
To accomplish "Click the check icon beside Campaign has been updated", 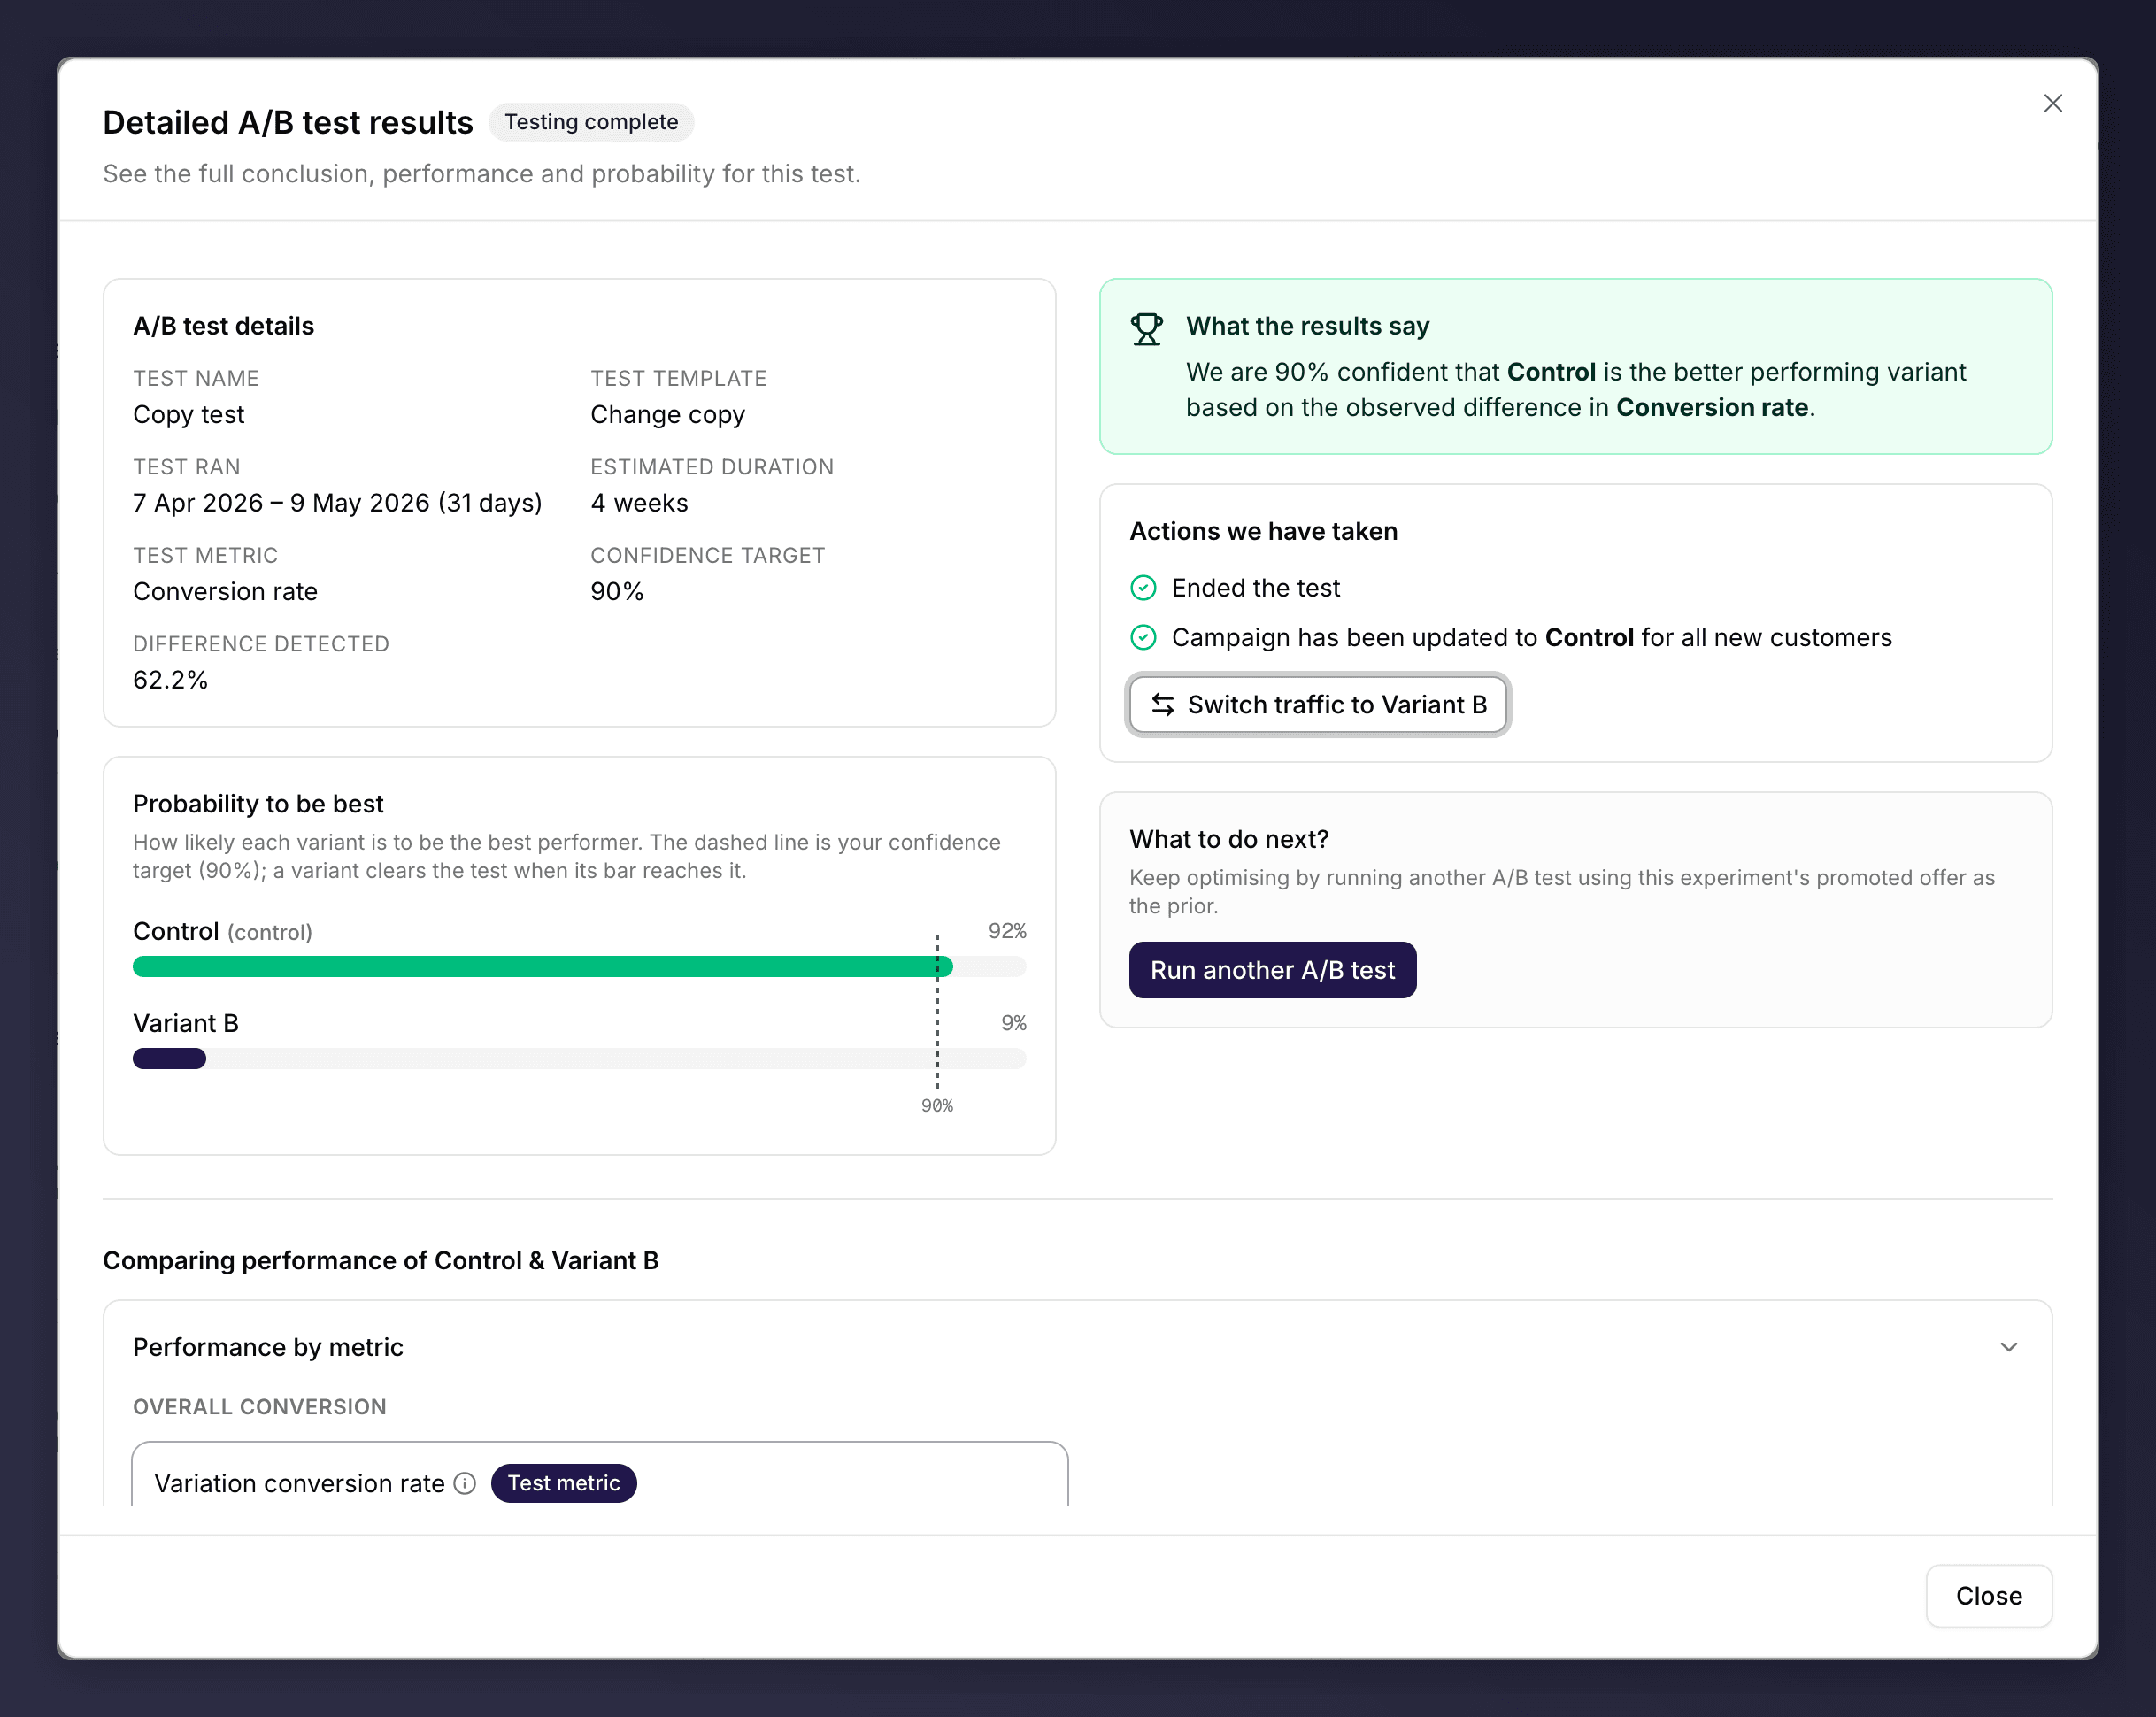I will click(x=1143, y=637).
